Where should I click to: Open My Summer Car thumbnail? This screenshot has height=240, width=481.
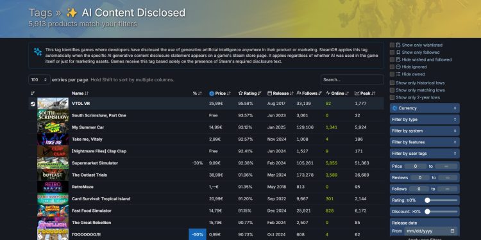point(53,127)
